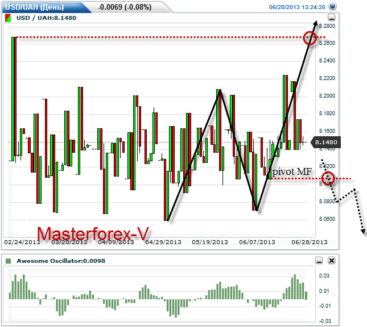Click the 06/07/2013 date axis label
Screen dimensions: 367x327
click(256, 242)
